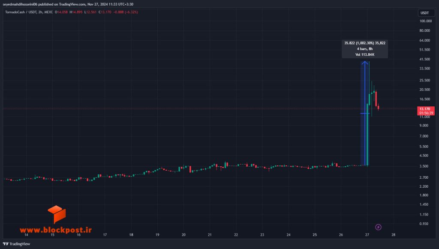This screenshot has height=249, width=439.
Task: Open the www.blockpost.ir link
Action: tap(56, 230)
